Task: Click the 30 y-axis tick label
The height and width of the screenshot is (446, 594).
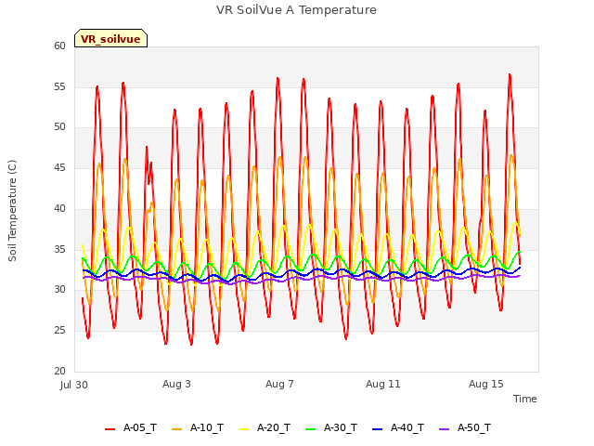Action: pos(59,290)
